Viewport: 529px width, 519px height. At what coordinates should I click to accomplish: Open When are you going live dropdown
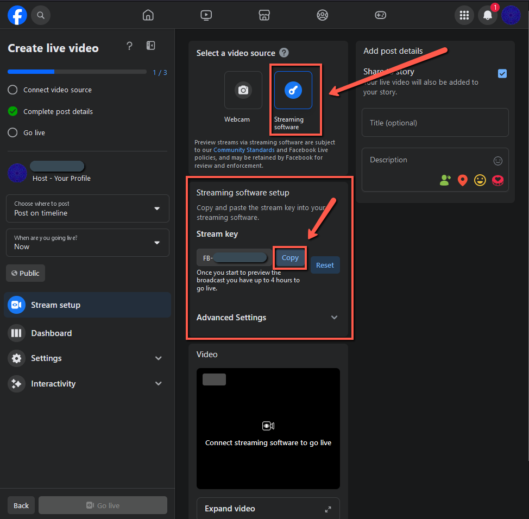point(87,243)
